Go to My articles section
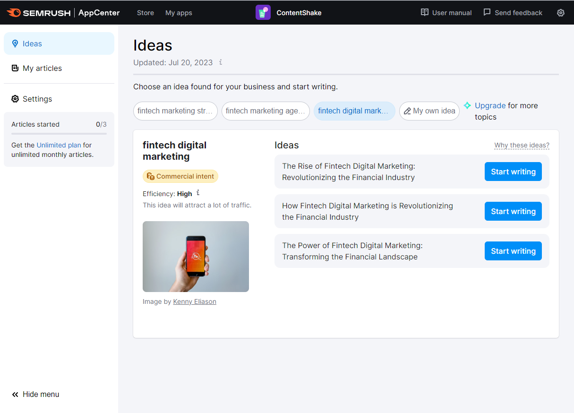 click(x=59, y=68)
